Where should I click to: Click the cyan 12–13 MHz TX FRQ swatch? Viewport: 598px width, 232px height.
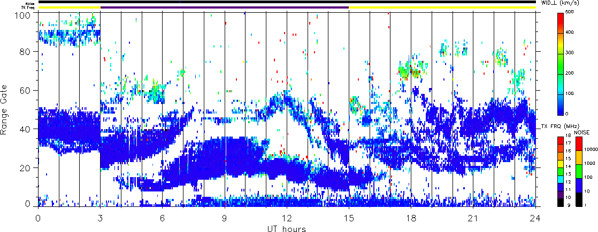(561, 179)
